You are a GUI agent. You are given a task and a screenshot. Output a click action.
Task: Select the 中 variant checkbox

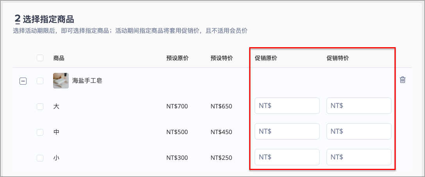click(x=40, y=132)
